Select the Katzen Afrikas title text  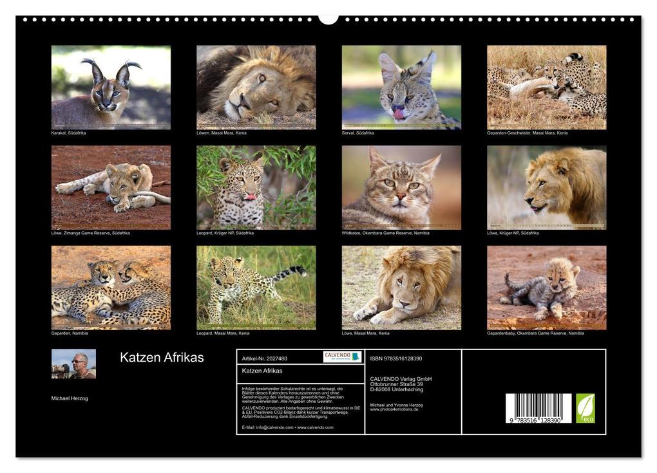coord(162,358)
